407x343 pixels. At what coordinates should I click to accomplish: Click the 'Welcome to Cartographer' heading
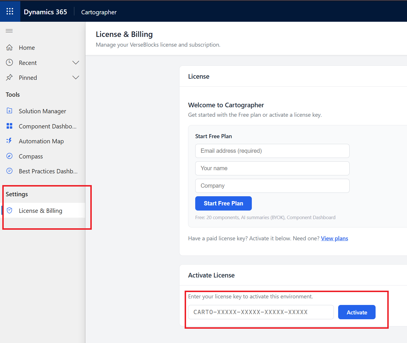click(x=226, y=105)
